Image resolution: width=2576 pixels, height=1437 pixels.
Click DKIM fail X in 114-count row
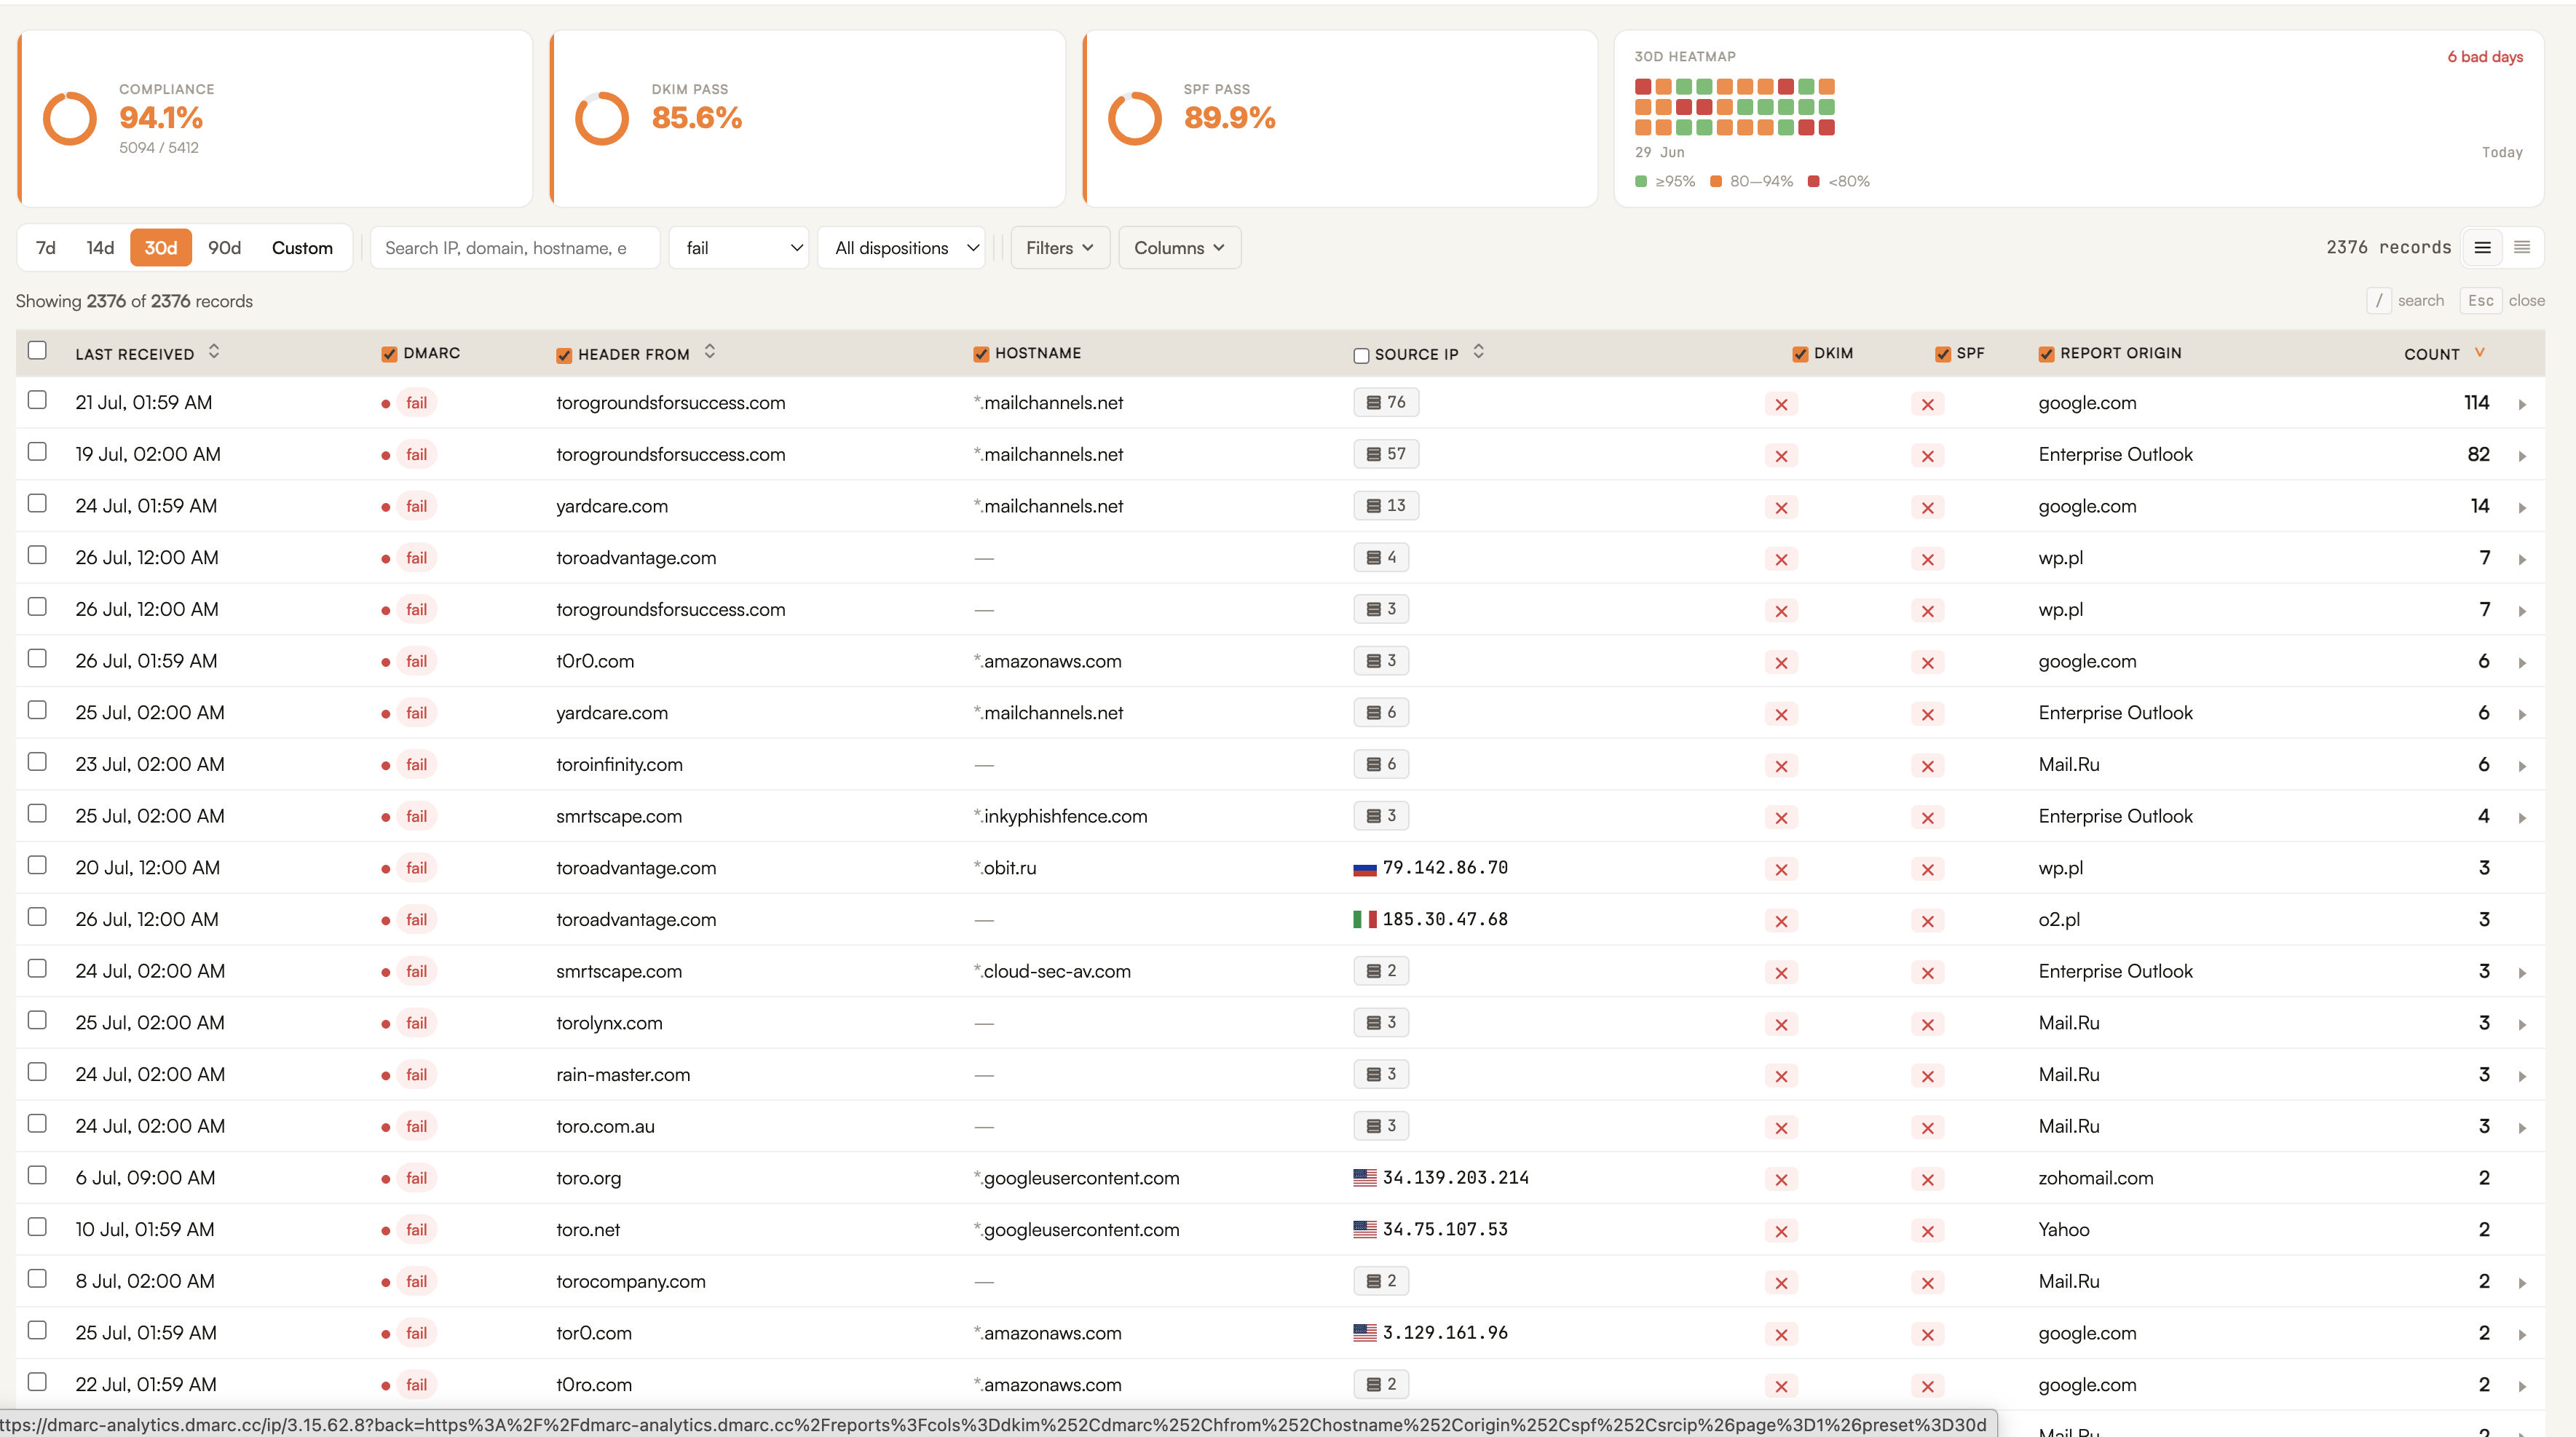click(1781, 404)
